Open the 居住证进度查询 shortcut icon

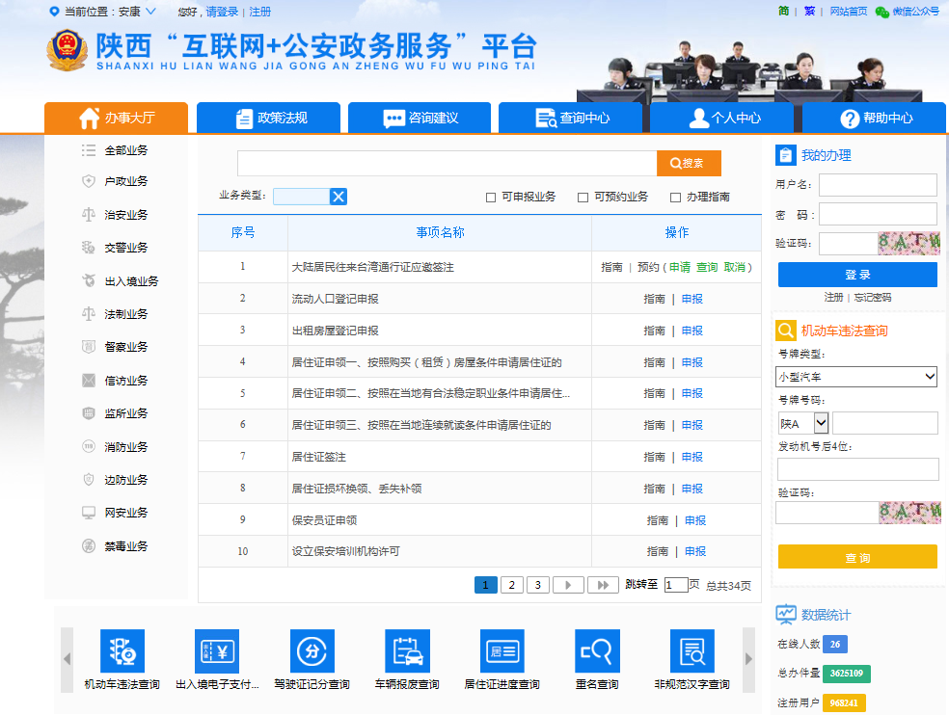click(502, 650)
